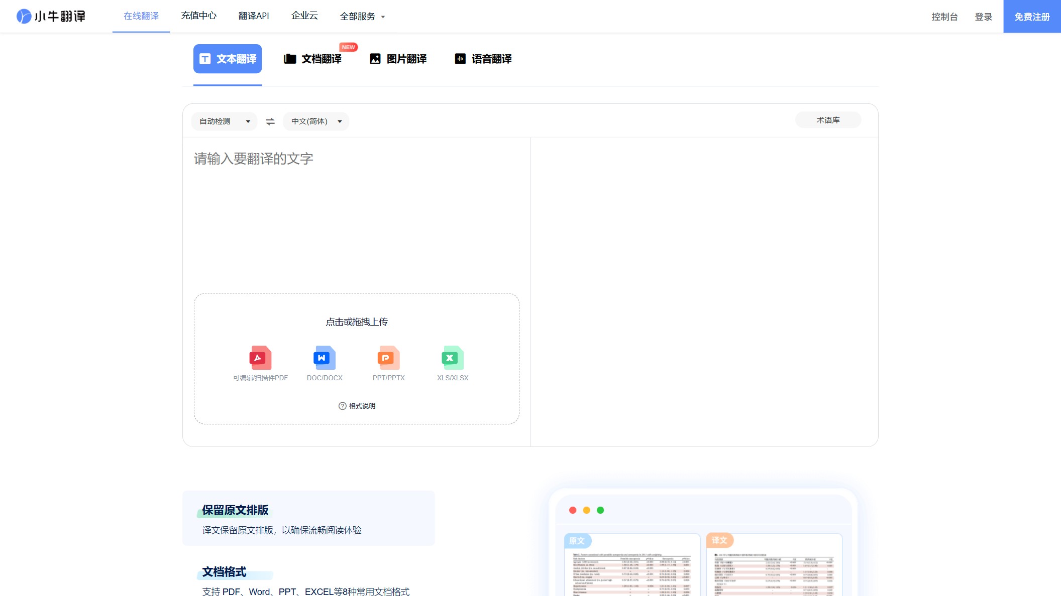Click the folder icon next to 文档翻译

pyautogui.click(x=289, y=59)
